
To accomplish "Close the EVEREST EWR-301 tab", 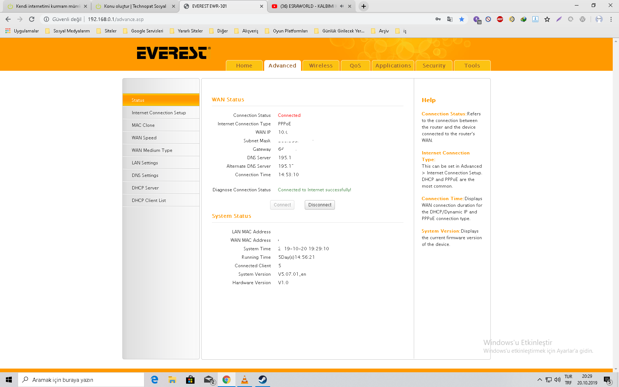I will point(262,6).
